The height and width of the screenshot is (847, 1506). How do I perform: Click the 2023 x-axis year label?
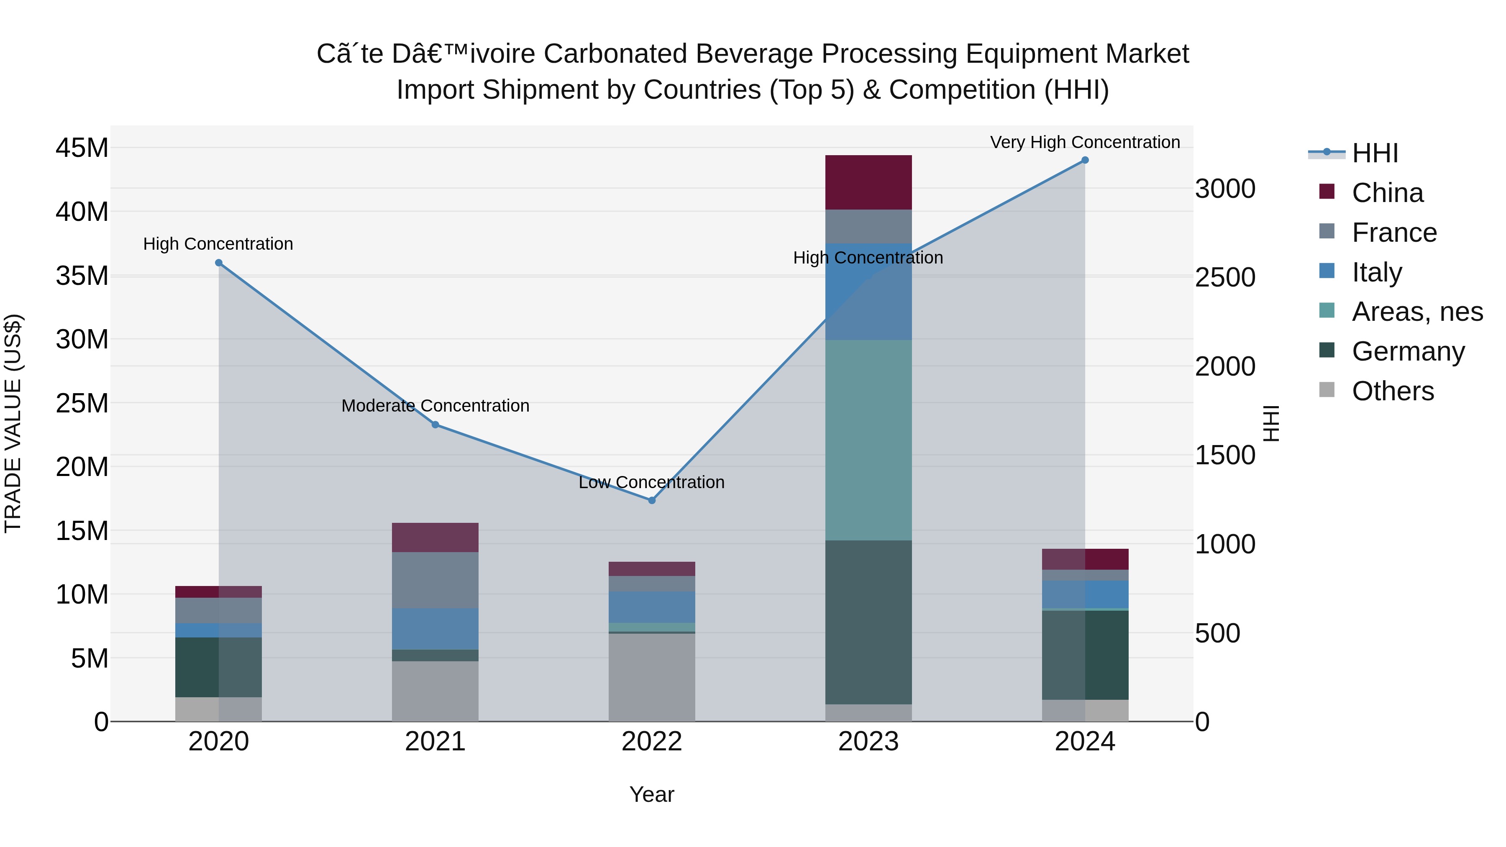coord(868,742)
